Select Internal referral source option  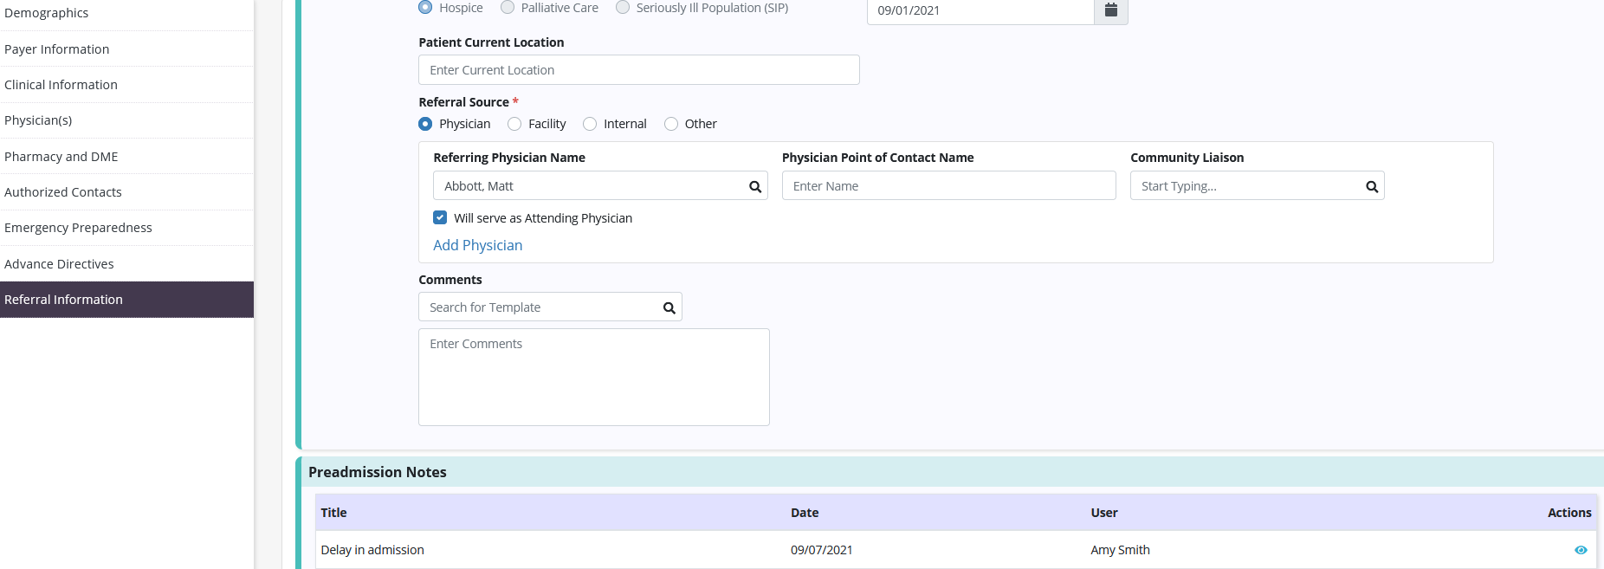pyautogui.click(x=590, y=124)
